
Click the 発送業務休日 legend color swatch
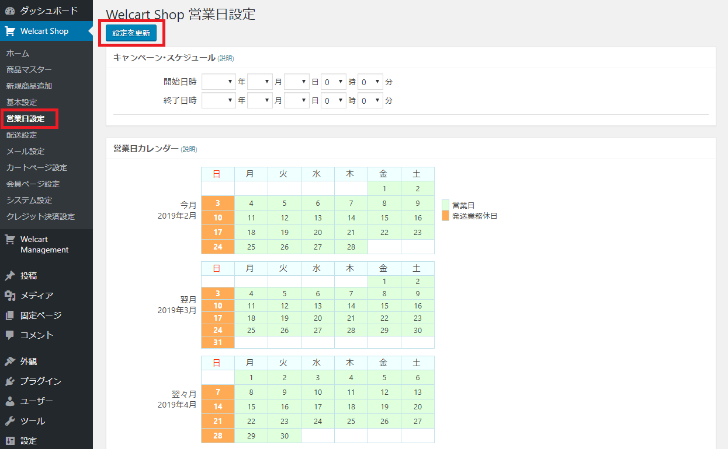(446, 216)
